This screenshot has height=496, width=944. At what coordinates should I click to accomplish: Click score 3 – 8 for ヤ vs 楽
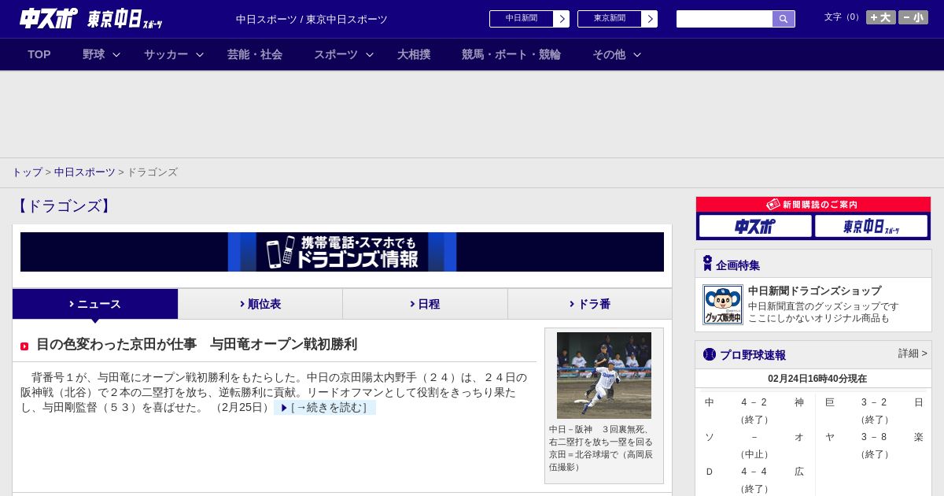(x=874, y=437)
